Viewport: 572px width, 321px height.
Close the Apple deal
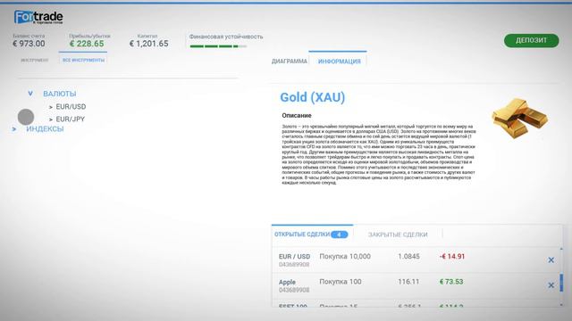click(551, 285)
